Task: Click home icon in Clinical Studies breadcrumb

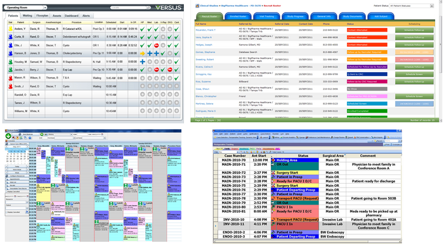Action: click(x=198, y=5)
